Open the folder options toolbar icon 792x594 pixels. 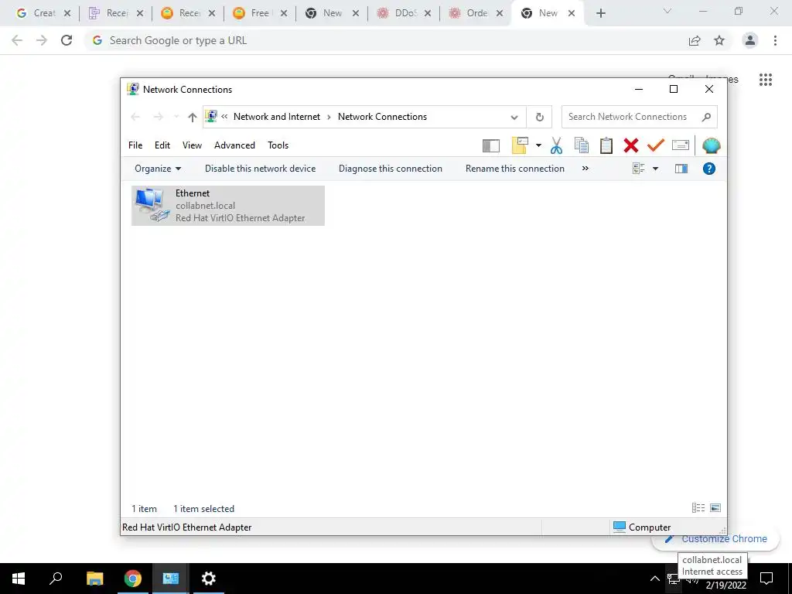coord(520,145)
